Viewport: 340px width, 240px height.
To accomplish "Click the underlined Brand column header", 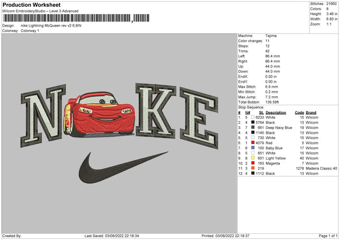I will [311, 112].
